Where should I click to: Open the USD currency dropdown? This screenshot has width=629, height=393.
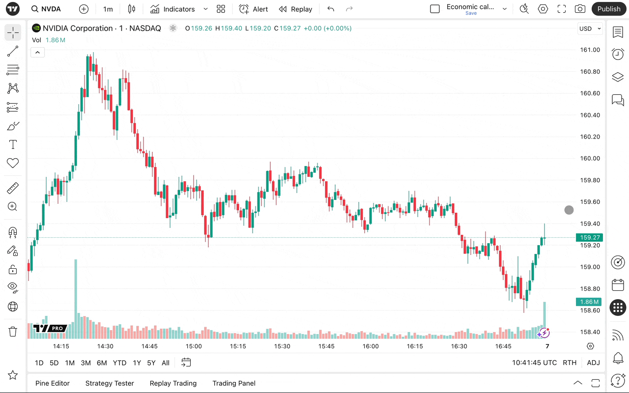(x=590, y=28)
